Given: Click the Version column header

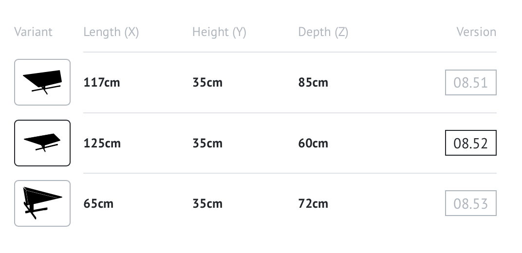Looking at the screenshot, I should click(x=476, y=32).
